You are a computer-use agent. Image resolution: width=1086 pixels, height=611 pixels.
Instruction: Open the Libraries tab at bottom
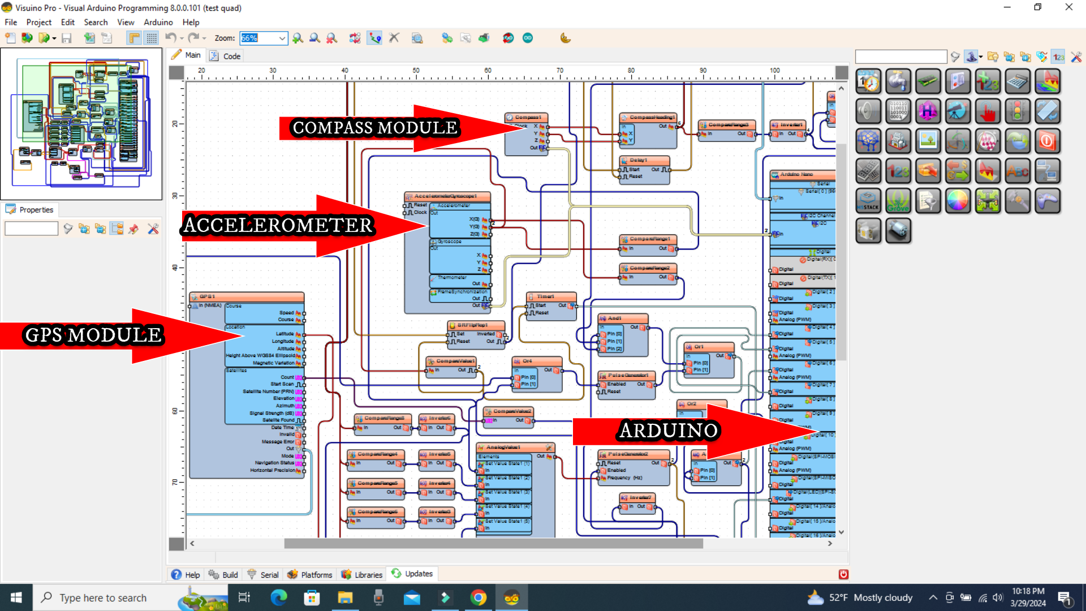[x=362, y=574]
